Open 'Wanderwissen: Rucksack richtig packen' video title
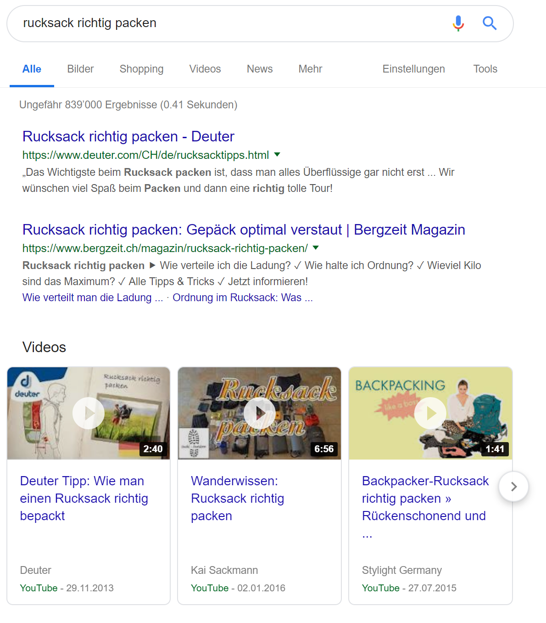 [x=237, y=498]
